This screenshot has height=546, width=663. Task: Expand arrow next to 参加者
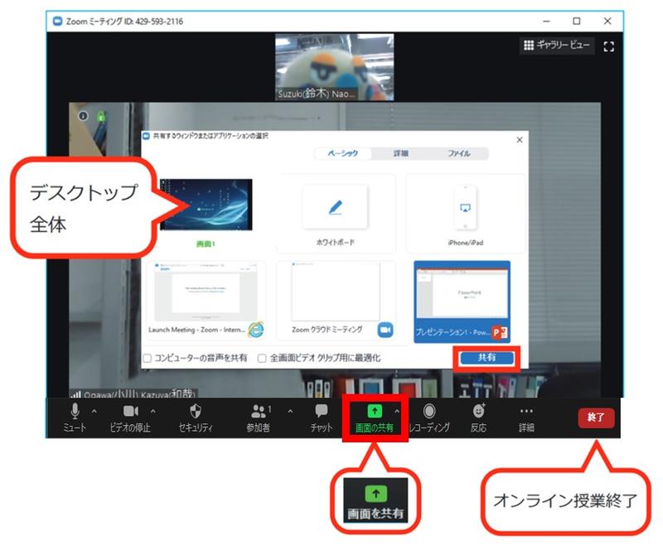(x=290, y=411)
